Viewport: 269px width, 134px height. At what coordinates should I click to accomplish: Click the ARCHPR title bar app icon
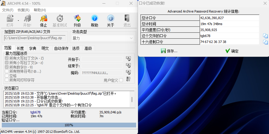[x=3, y=3]
